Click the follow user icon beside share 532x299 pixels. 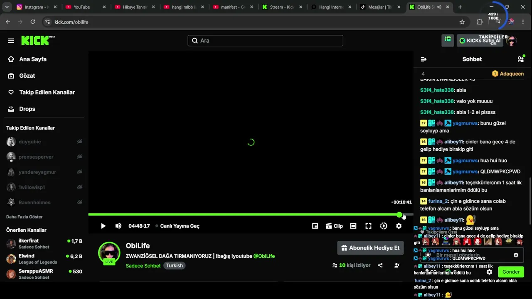pyautogui.click(x=397, y=265)
